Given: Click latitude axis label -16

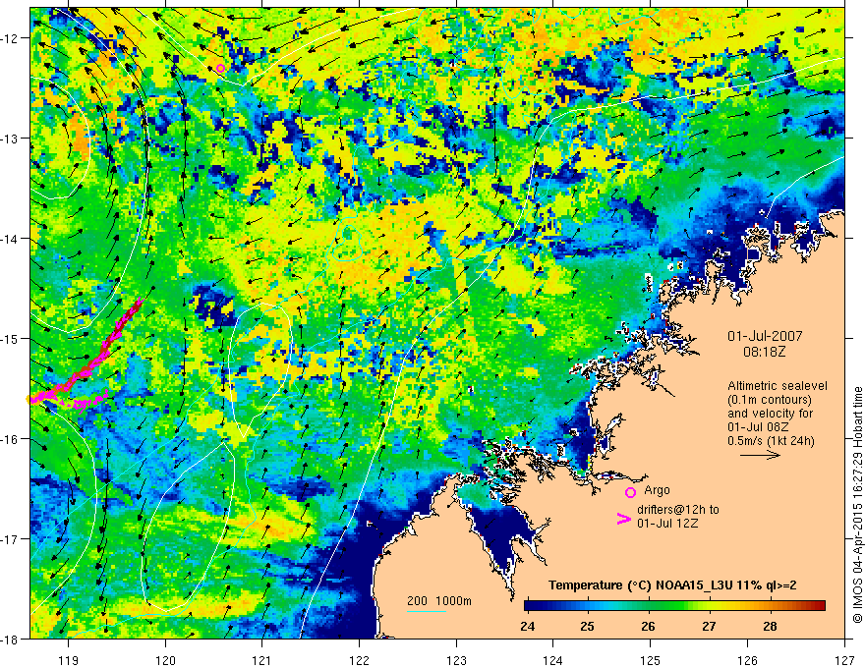Looking at the screenshot, I should pos(11,439).
